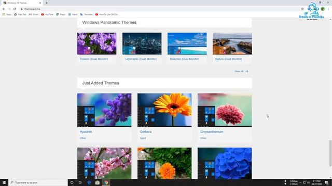Click the browser forward arrow

point(9,9)
